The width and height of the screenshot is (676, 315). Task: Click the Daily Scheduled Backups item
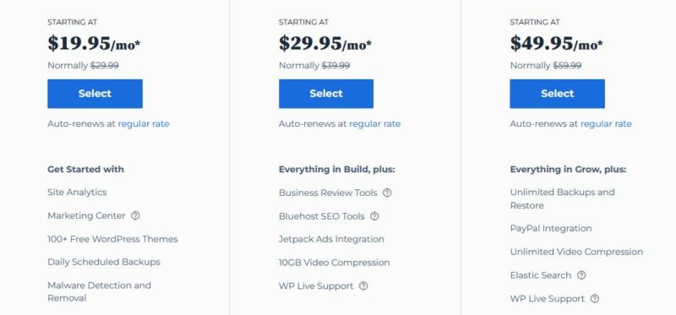pyautogui.click(x=104, y=262)
